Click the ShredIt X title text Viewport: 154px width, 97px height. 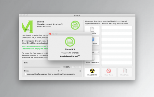tap(70, 49)
